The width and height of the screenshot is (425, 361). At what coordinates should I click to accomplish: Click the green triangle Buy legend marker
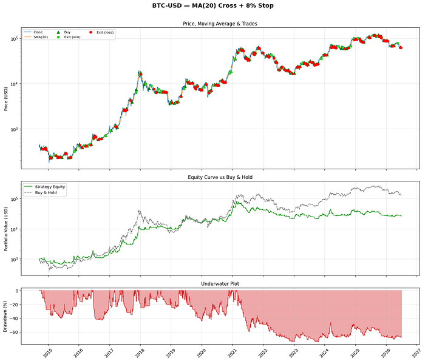(58, 32)
